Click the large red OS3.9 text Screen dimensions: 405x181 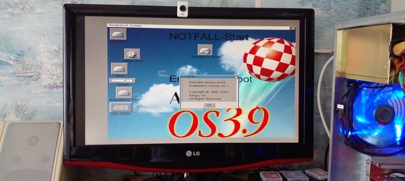[x=218, y=123]
